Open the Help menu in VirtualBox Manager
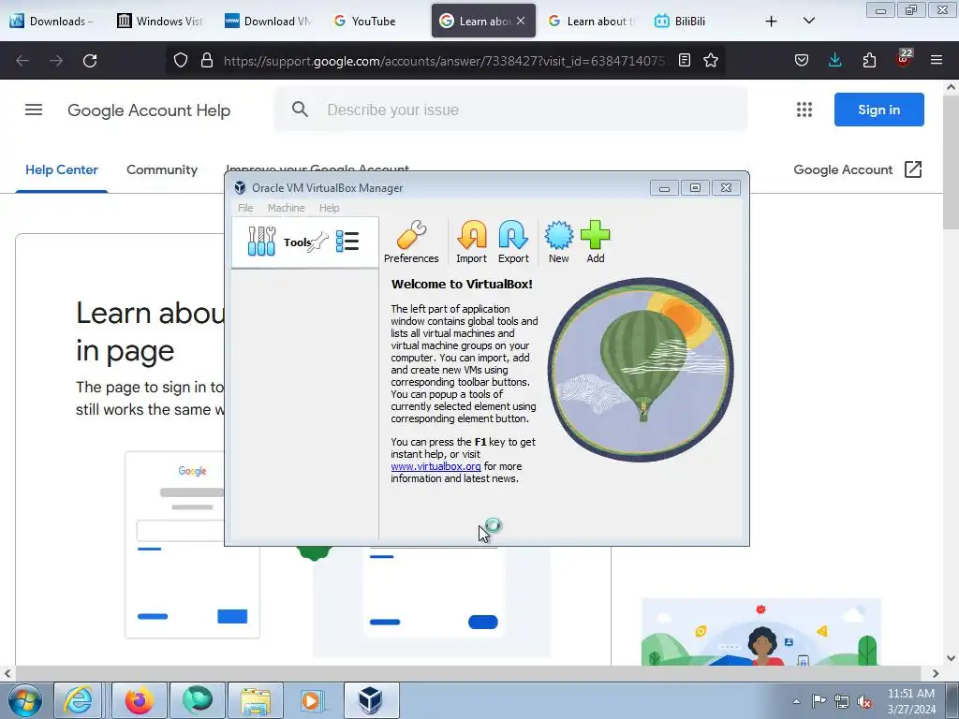This screenshot has width=959, height=719. pos(329,208)
